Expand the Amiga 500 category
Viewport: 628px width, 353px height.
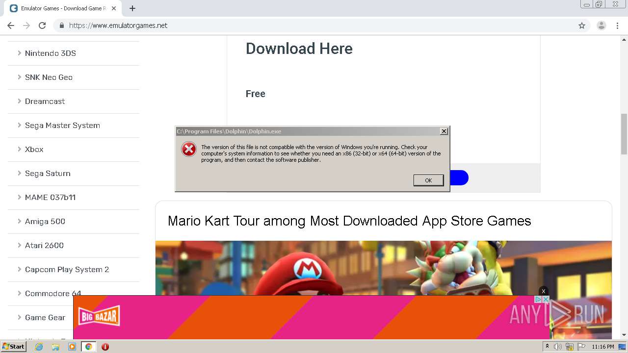click(x=45, y=222)
